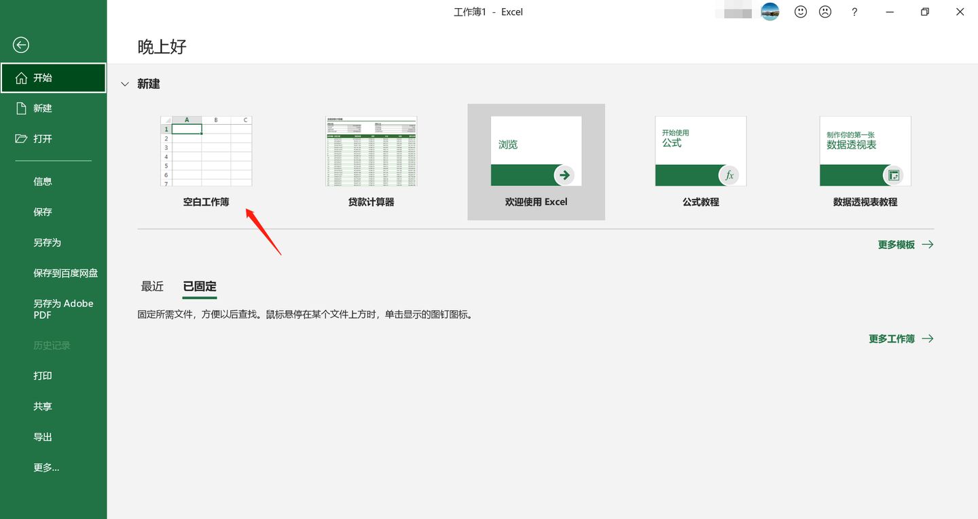Screen dimensions: 978x519
Task: Click the open folder icon beside 打开
Action: click(21, 139)
